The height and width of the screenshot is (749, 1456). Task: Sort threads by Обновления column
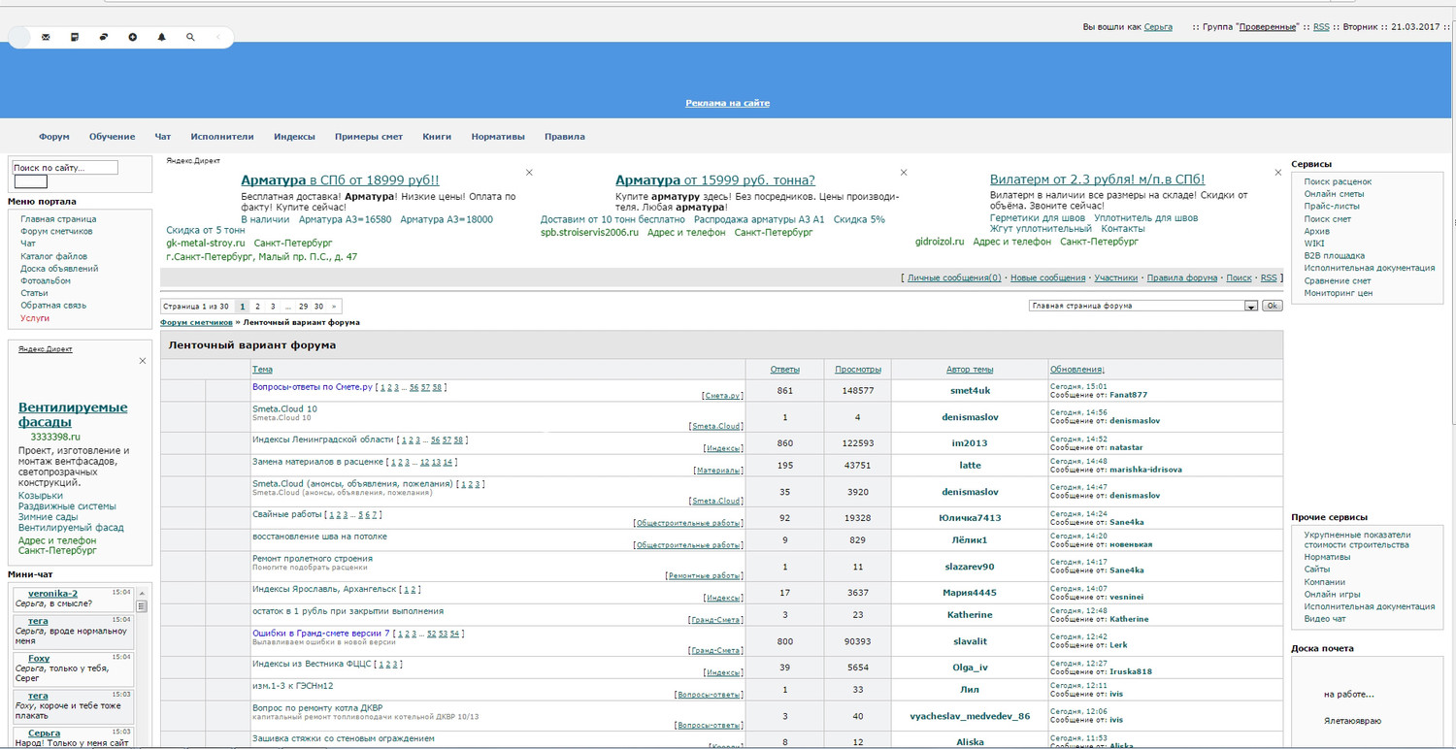(x=1076, y=370)
